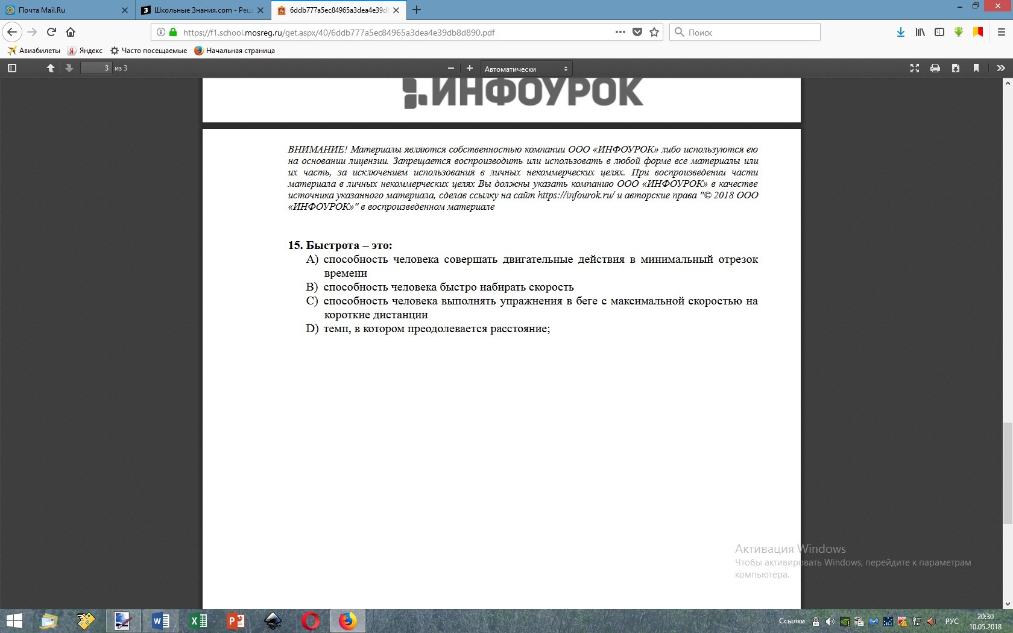This screenshot has width=1013, height=633.
Task: Open Opera browser from the taskbar
Action: point(310,621)
